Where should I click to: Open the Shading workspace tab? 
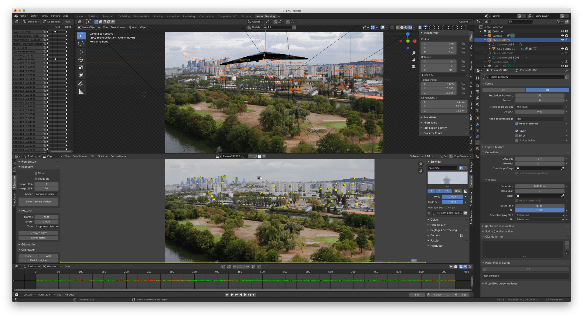click(158, 16)
